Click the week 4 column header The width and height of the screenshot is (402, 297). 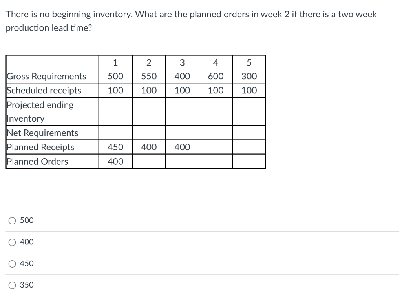tap(216, 62)
